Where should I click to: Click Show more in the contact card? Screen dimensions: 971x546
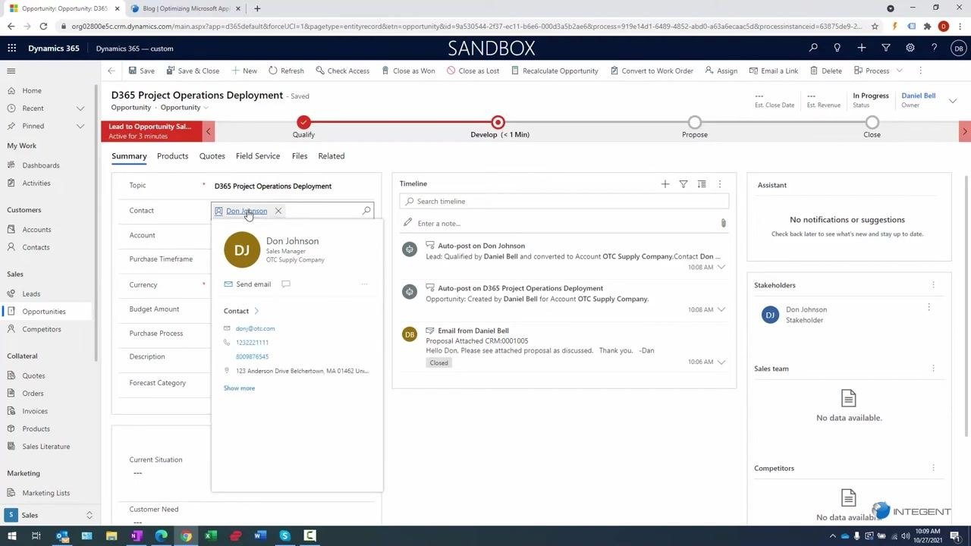(x=239, y=388)
